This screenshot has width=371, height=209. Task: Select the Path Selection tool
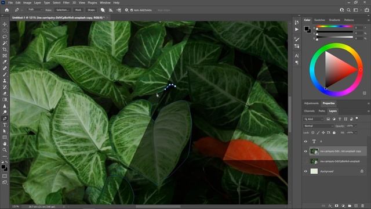pyautogui.click(x=5, y=131)
